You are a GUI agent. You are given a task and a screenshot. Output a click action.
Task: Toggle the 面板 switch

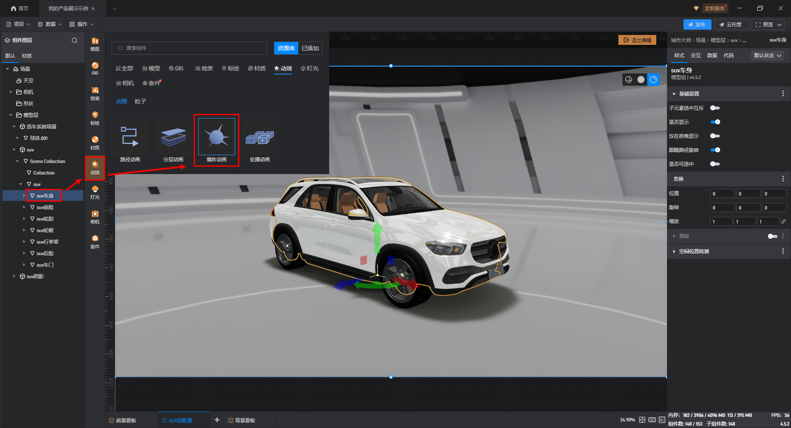click(x=772, y=236)
